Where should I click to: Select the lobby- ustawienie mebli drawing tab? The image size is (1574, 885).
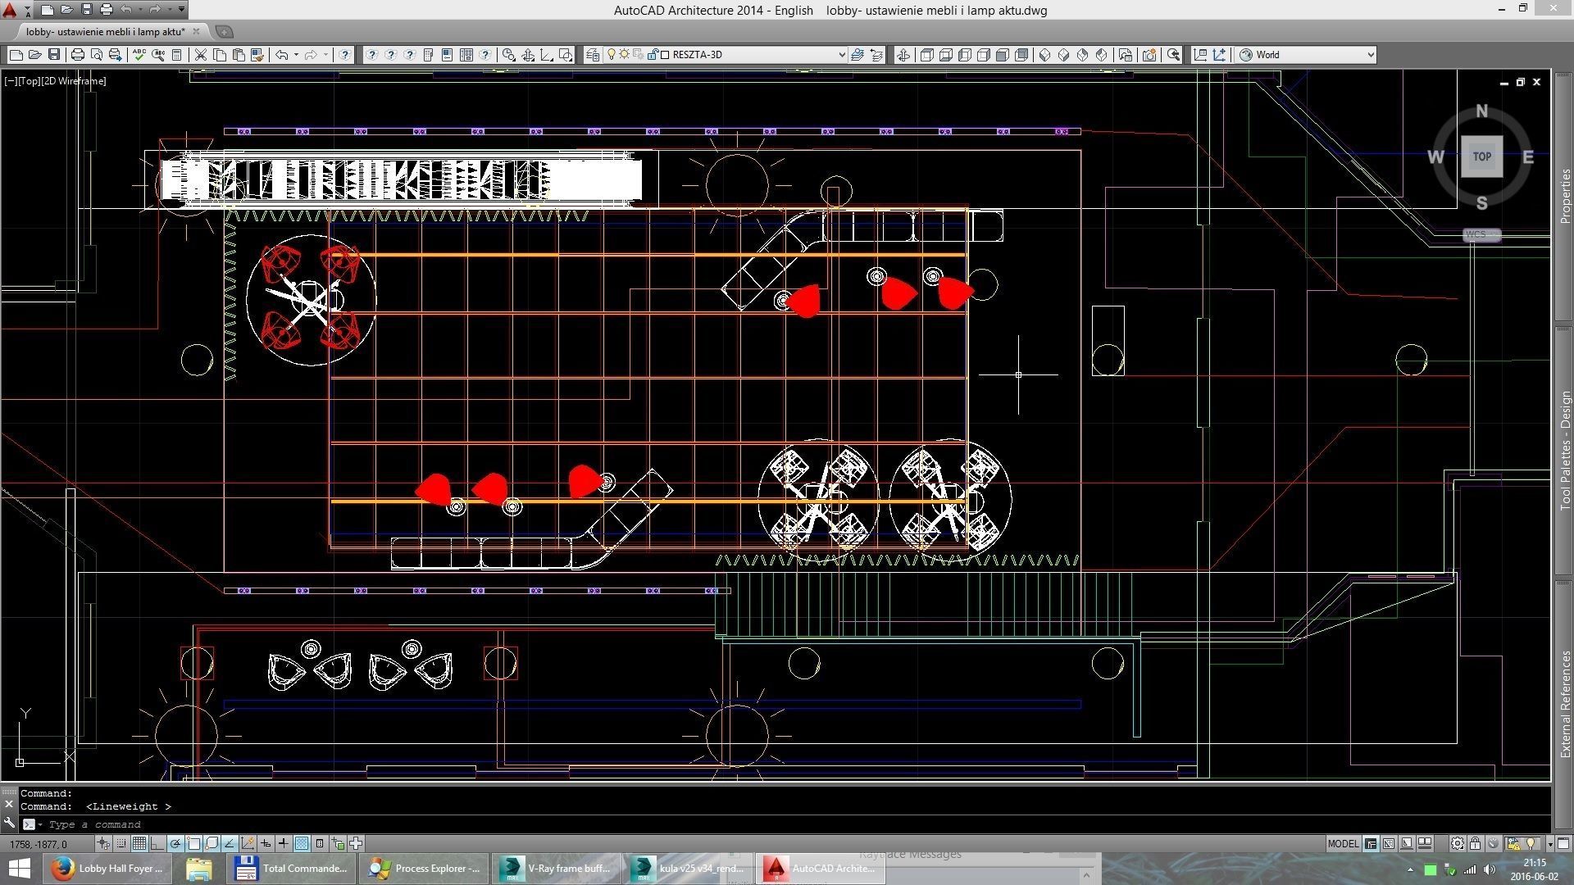click(105, 31)
